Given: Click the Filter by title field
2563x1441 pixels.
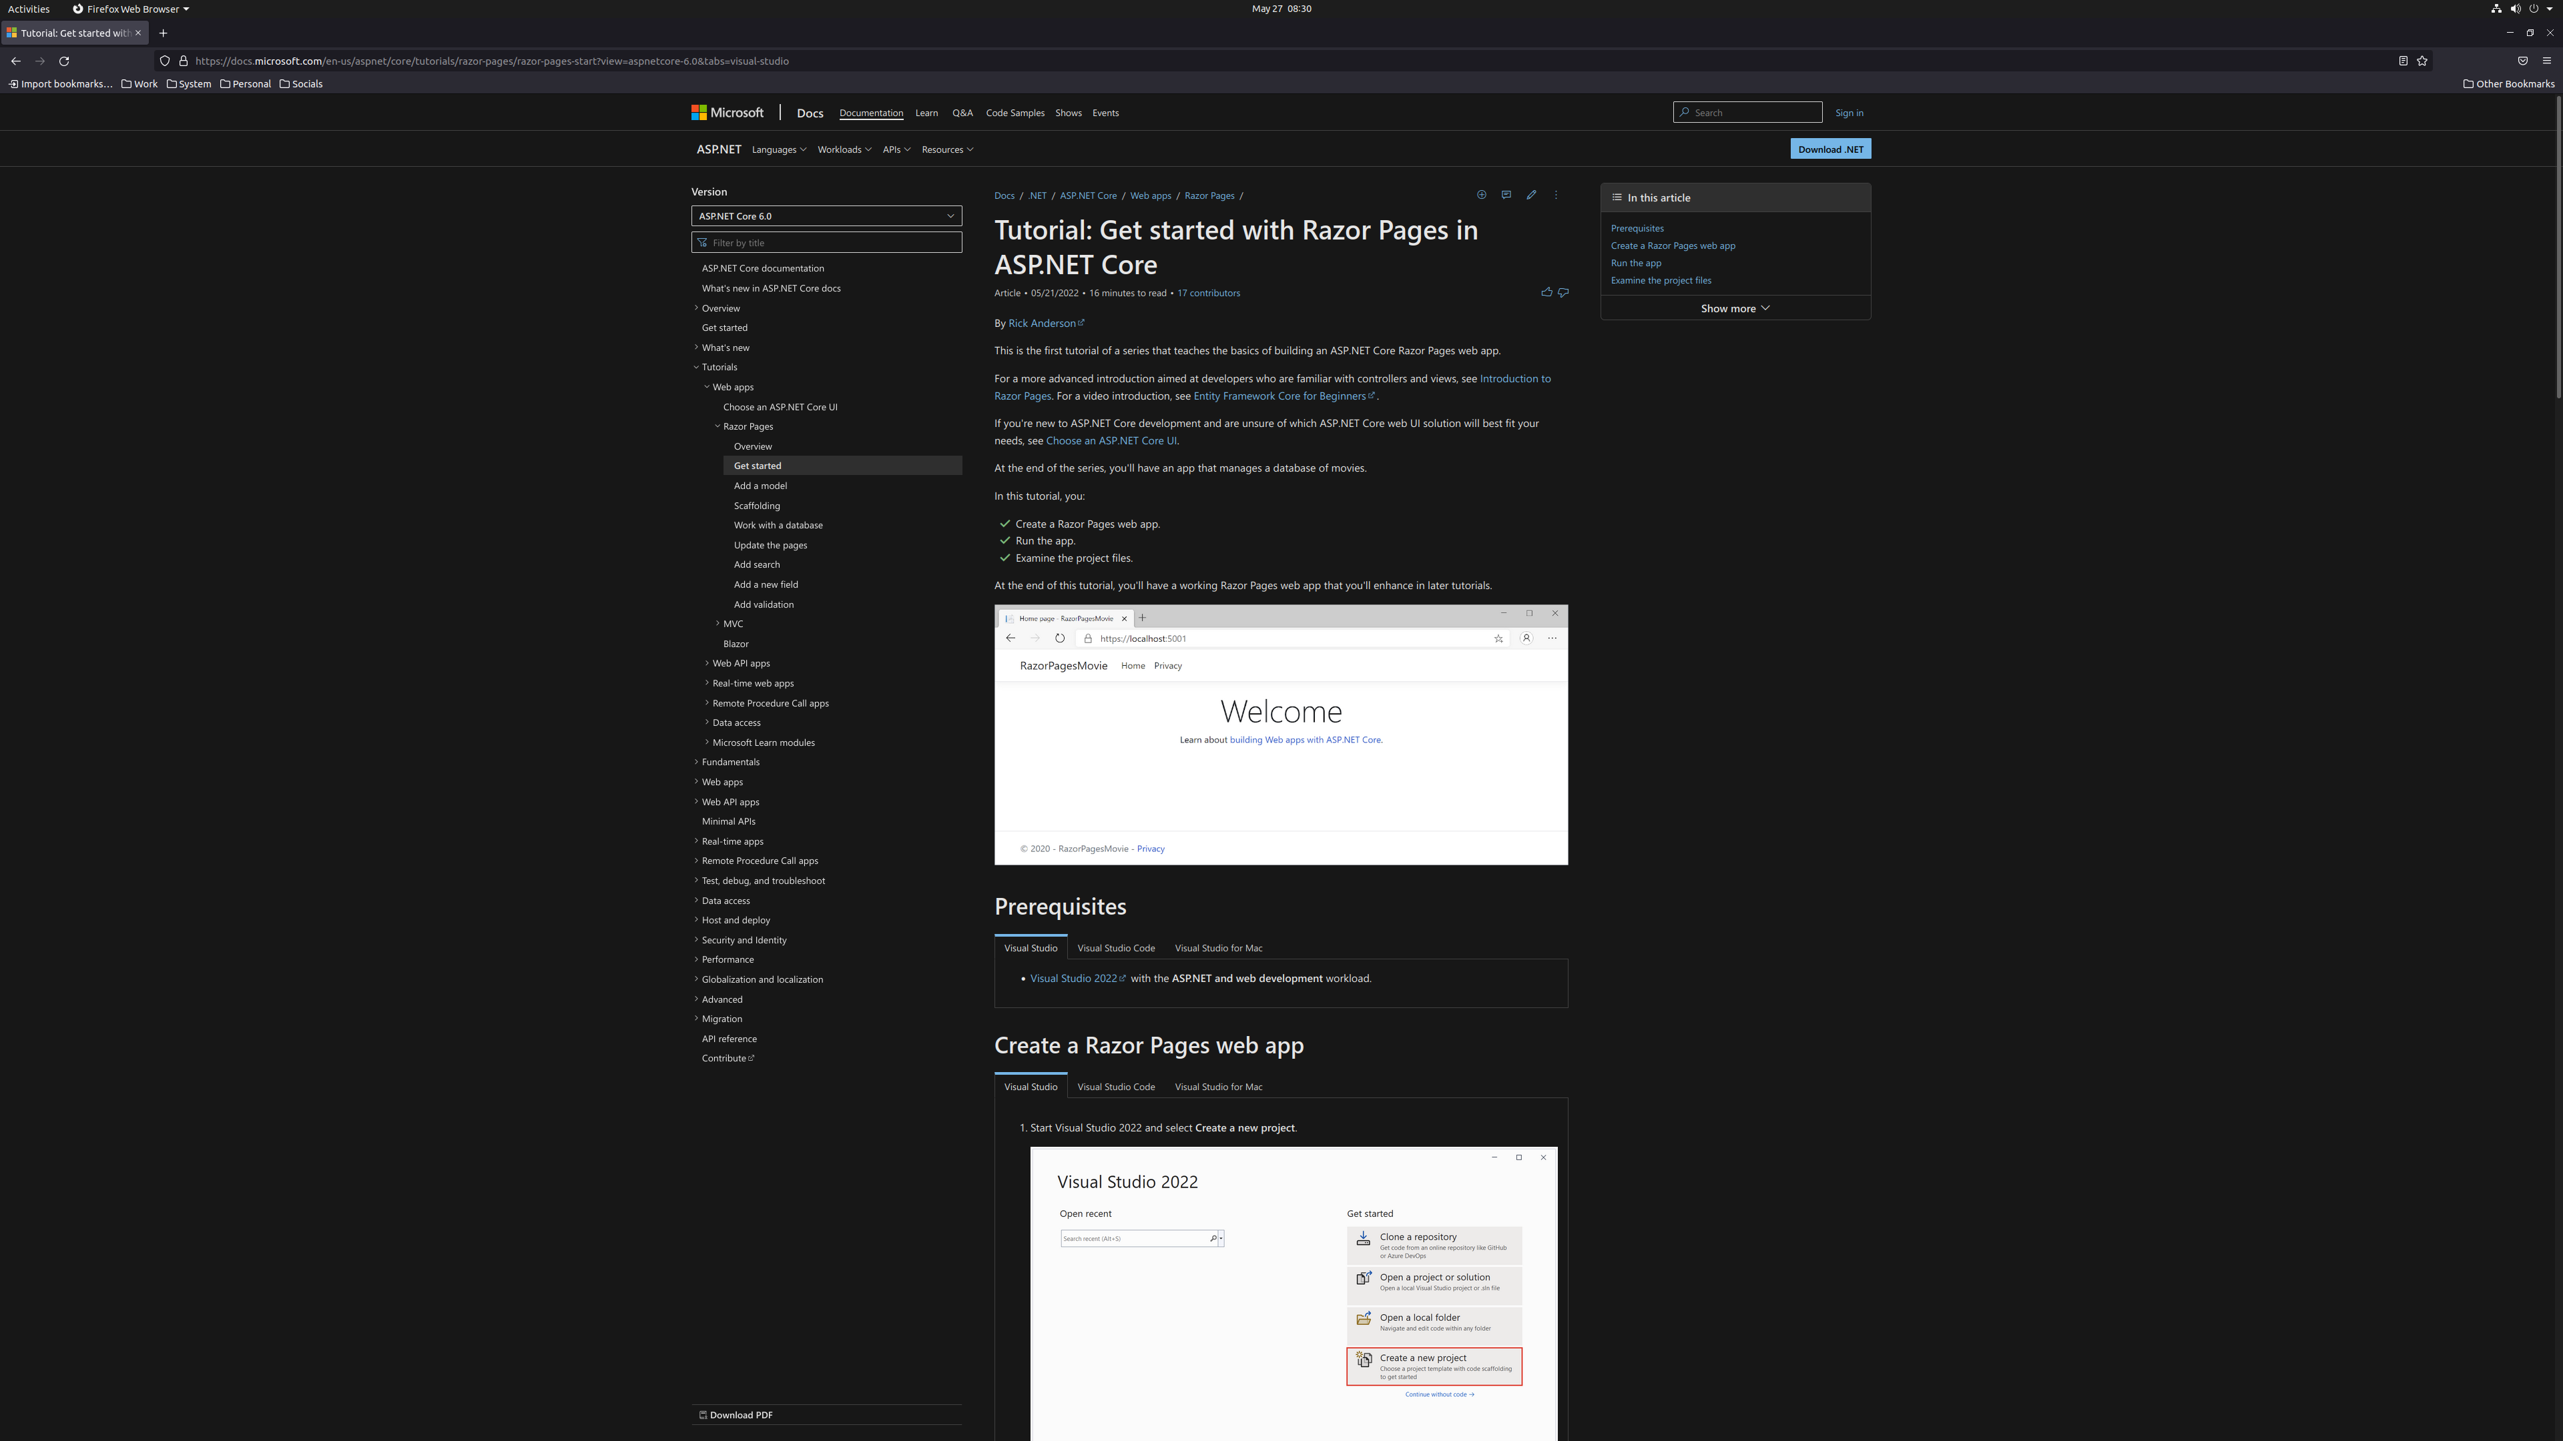Looking at the screenshot, I should click(x=827, y=243).
